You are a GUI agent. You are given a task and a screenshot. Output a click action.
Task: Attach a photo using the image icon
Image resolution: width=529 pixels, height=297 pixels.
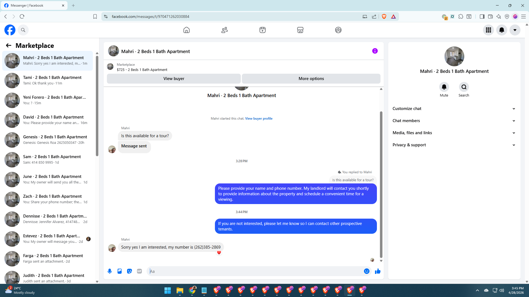pyautogui.click(x=120, y=271)
